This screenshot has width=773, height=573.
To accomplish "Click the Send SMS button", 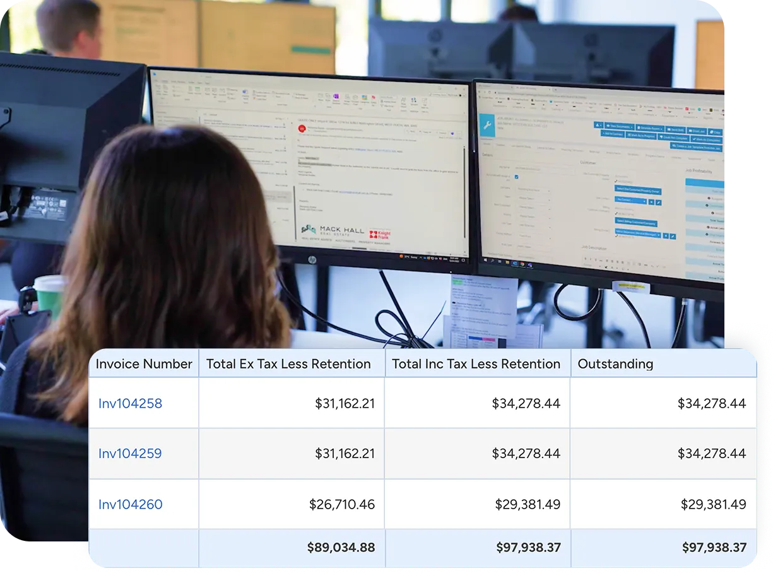I will 675,129.
